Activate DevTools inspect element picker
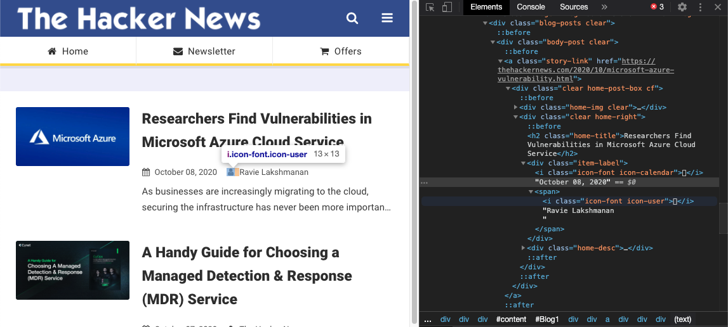This screenshot has width=728, height=327. (x=430, y=7)
